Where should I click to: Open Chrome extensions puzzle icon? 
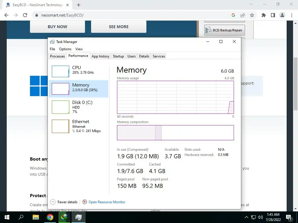pyautogui.click(x=264, y=15)
